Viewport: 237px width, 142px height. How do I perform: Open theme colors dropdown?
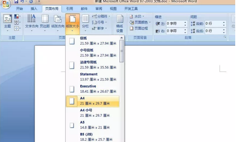pos(17,16)
